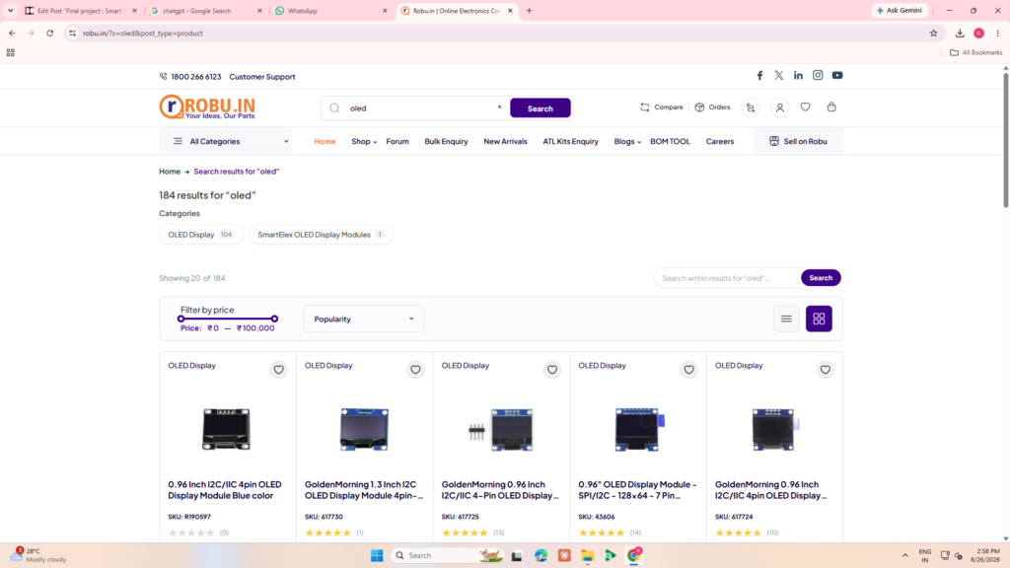The width and height of the screenshot is (1010, 568).
Task: Click track order icon beside Orders
Action: click(x=751, y=107)
